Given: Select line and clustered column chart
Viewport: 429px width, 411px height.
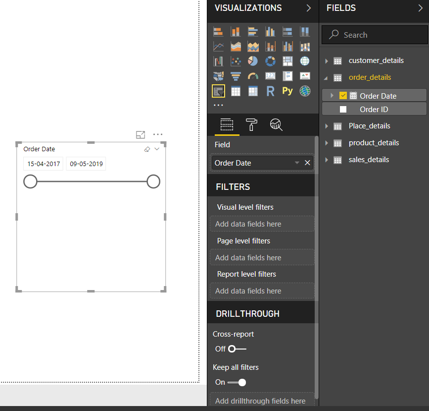Looking at the screenshot, I should pyautogui.click(x=287, y=47).
